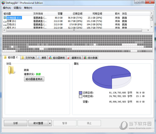This screenshot has width=156, height=134.
Task: Click the Defraggler app icon in title bar
Action: point(3,3)
